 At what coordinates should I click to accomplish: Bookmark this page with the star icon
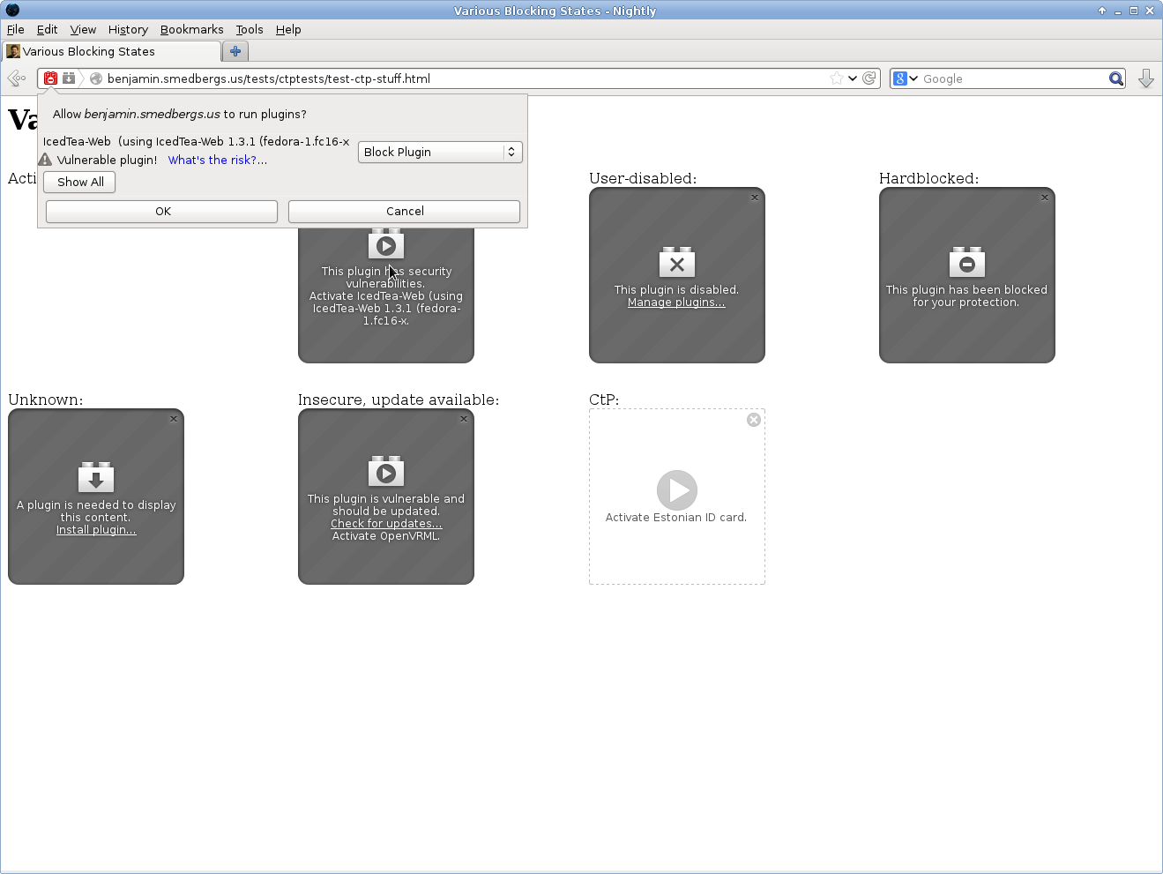click(836, 78)
